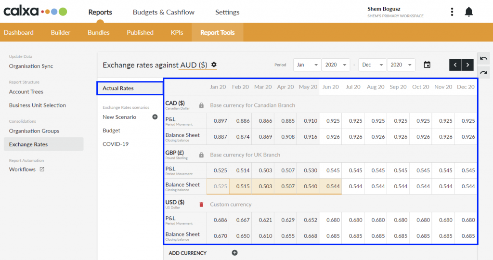Open the AUD base currency gear settings

click(x=214, y=65)
